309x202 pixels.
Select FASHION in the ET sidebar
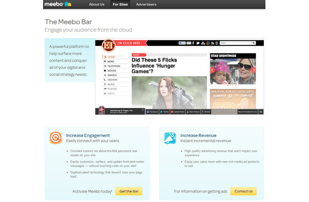pyautogui.click(x=115, y=80)
